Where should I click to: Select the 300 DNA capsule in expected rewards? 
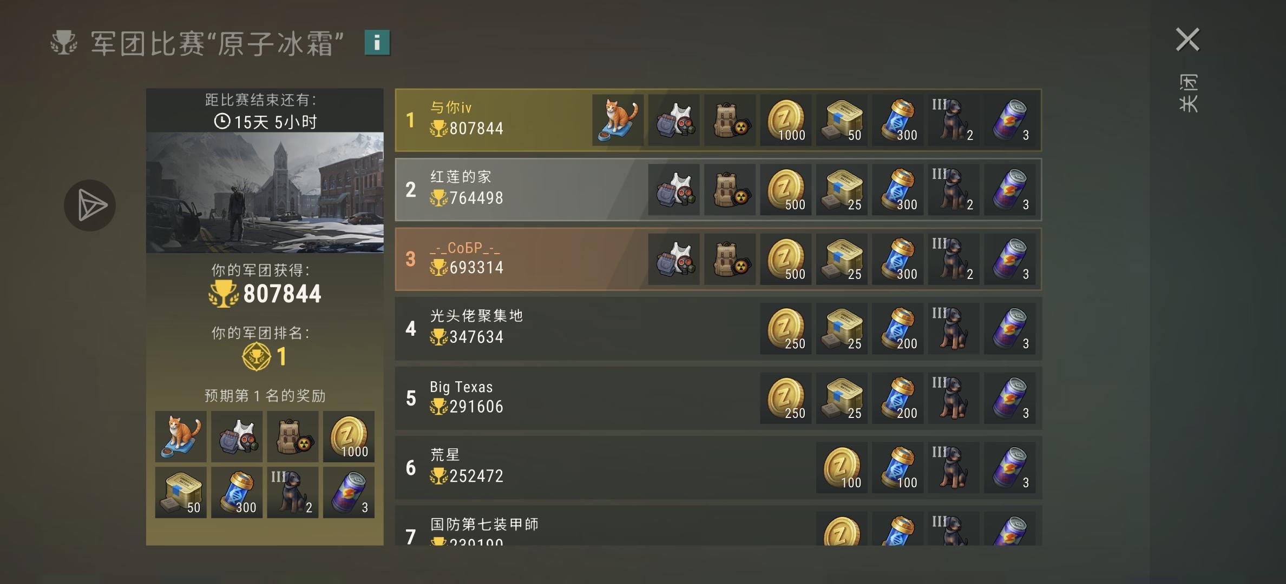pyautogui.click(x=237, y=493)
